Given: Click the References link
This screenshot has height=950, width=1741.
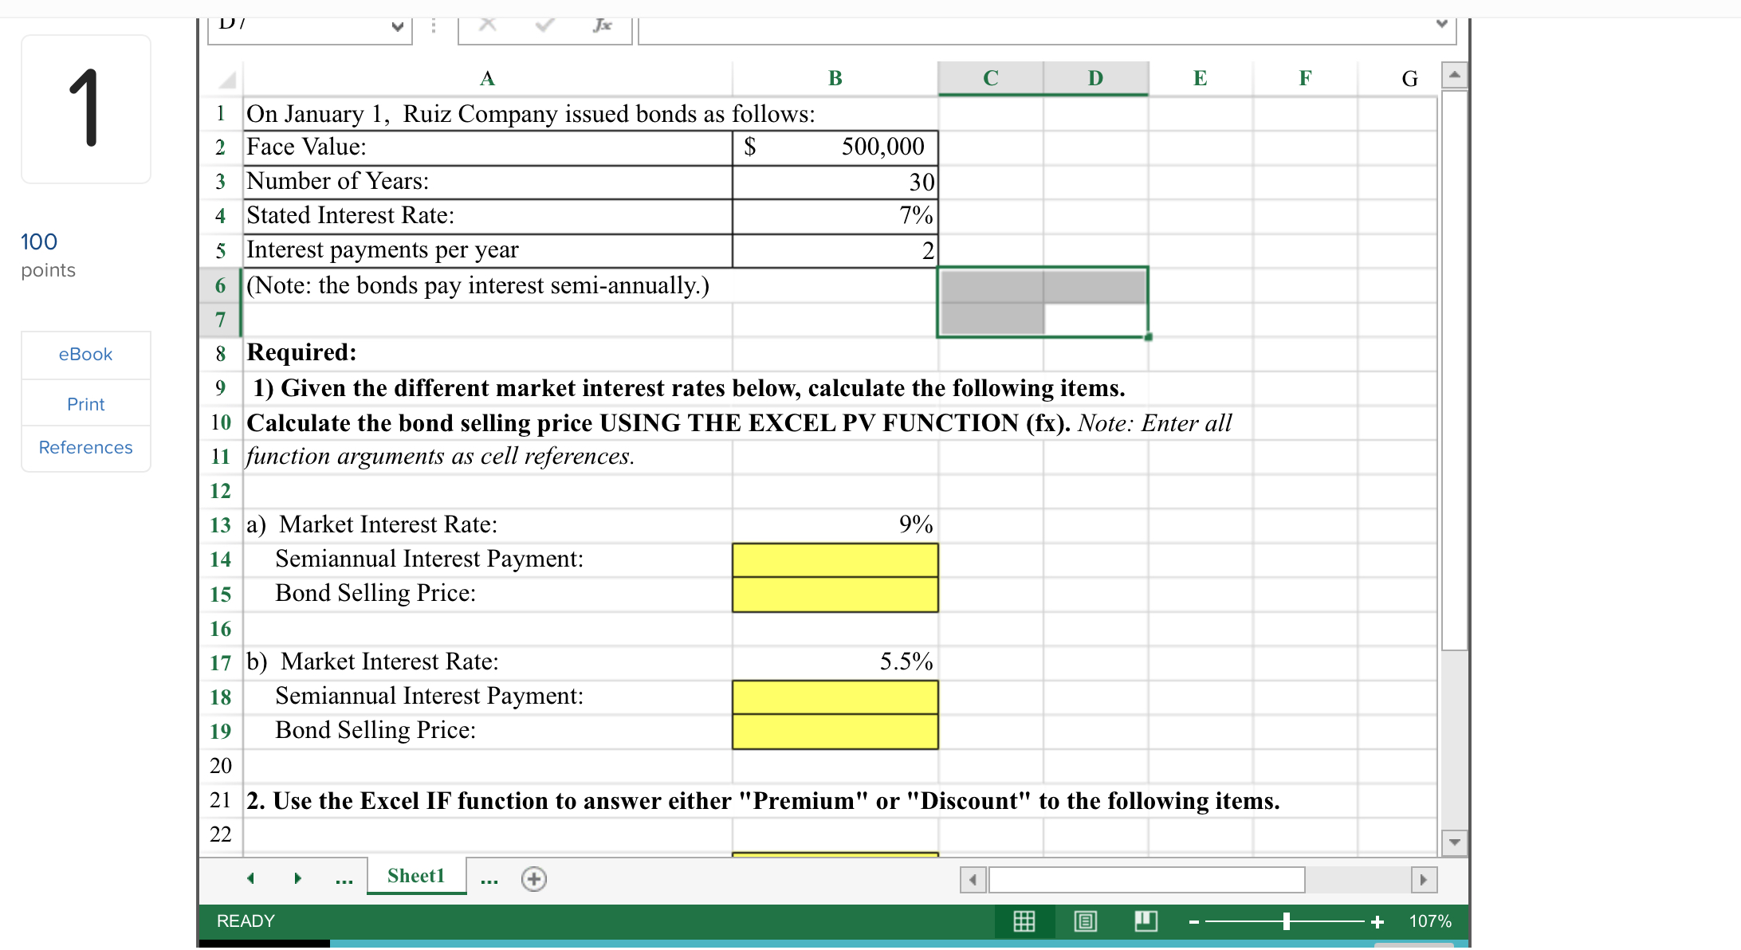Looking at the screenshot, I should click(85, 448).
